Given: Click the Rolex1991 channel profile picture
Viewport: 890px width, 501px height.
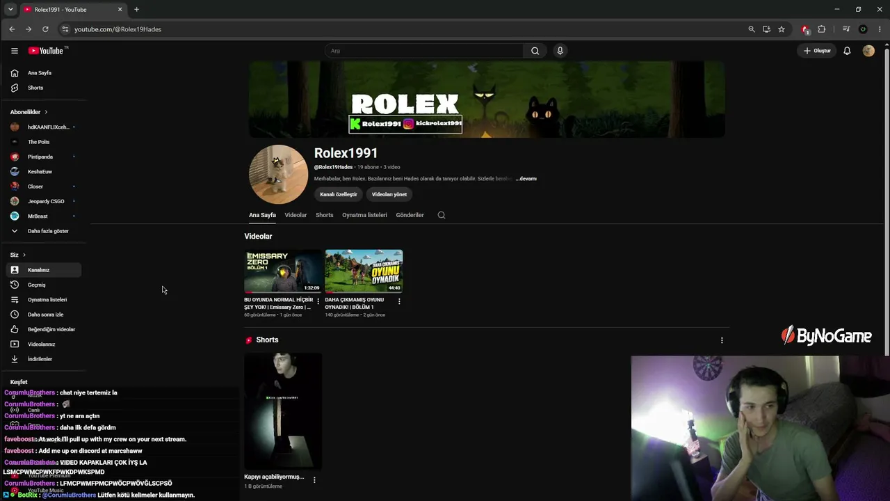Looking at the screenshot, I should (x=279, y=174).
